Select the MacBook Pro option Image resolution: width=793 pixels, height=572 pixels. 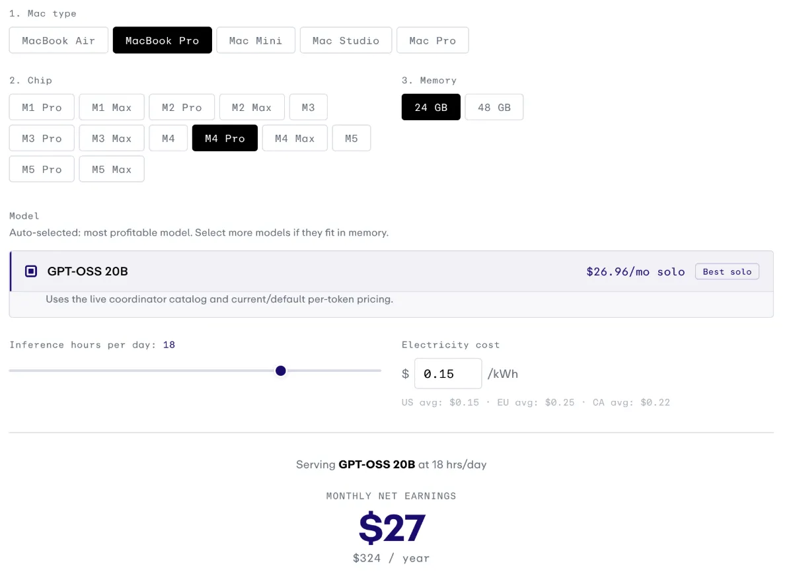163,40
